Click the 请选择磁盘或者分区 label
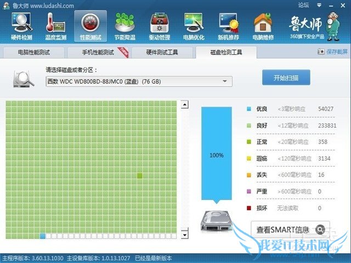 point(71,70)
